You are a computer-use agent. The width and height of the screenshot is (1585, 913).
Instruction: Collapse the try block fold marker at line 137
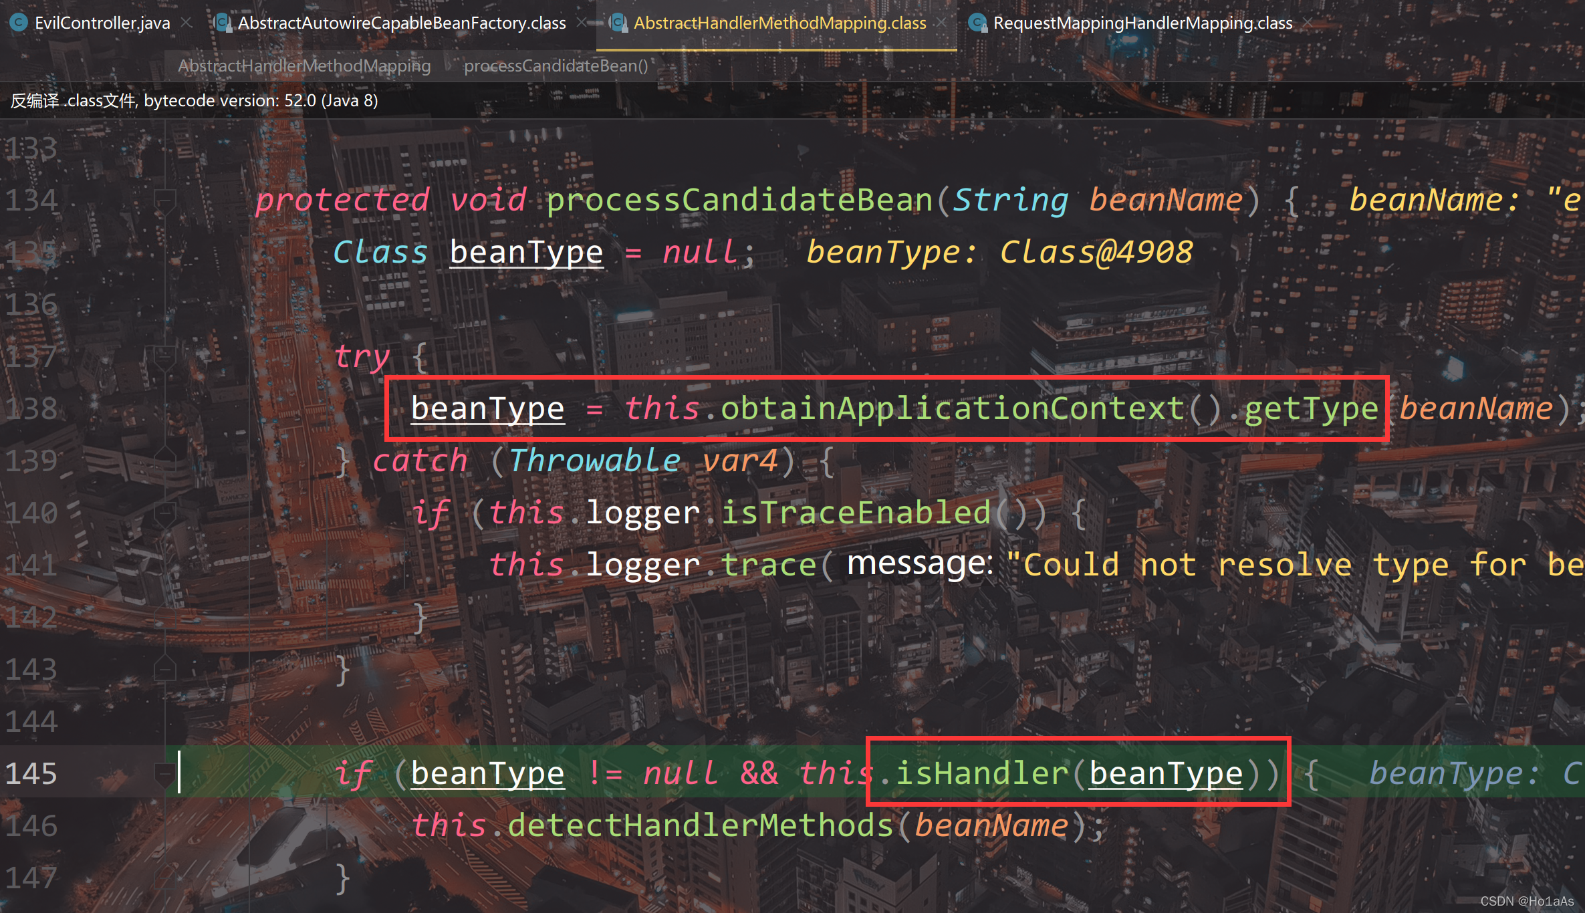(x=164, y=356)
